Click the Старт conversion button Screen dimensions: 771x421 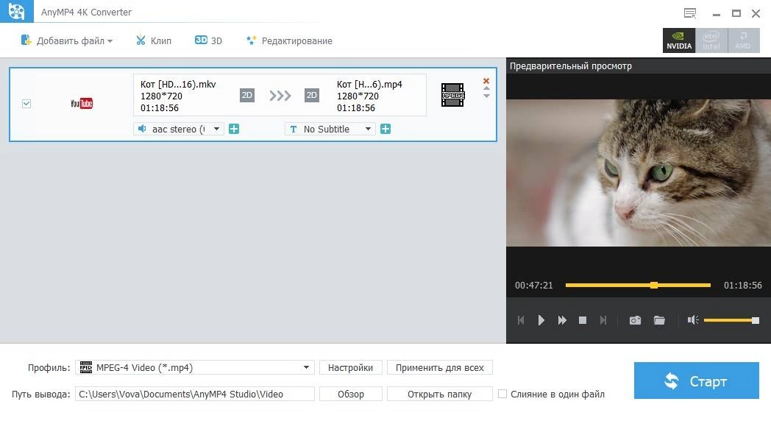pos(696,381)
